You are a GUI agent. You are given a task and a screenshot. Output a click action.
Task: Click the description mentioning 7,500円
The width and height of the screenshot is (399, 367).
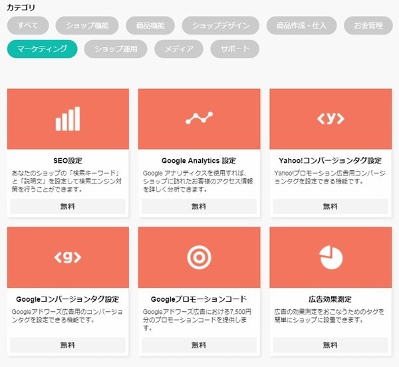[197, 320]
